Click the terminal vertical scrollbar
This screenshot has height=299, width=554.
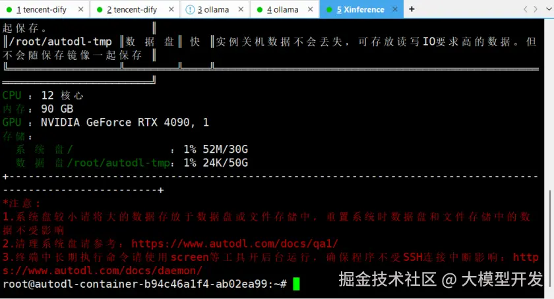pos(549,238)
